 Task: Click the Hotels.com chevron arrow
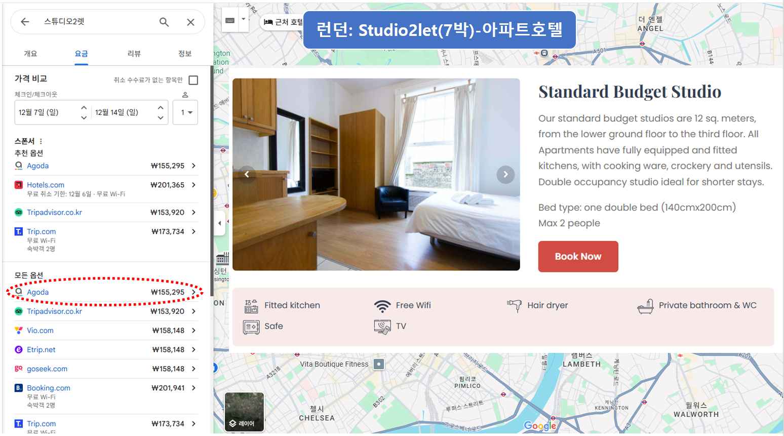click(193, 185)
